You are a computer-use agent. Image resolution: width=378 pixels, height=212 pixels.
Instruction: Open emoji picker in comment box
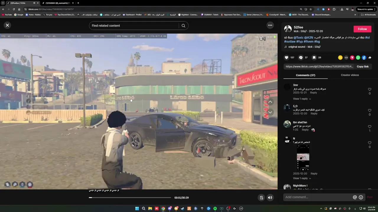click(x=361, y=197)
